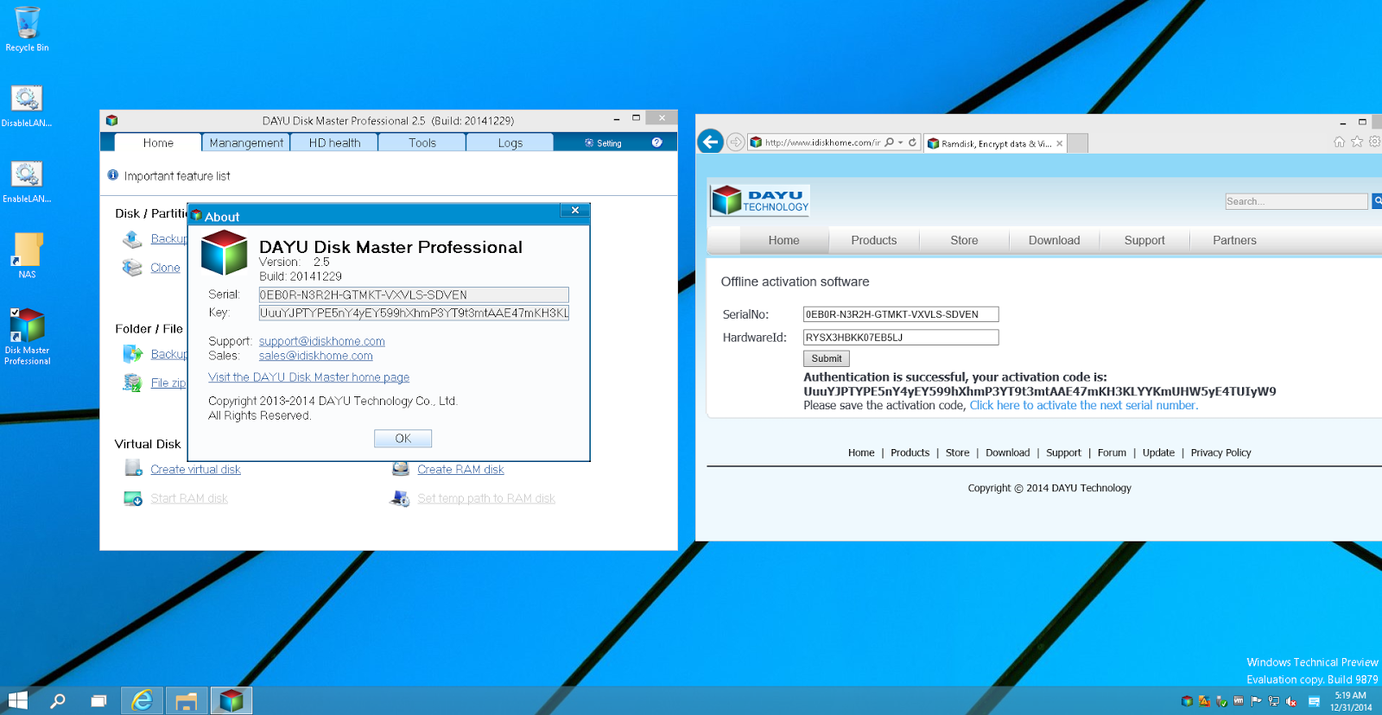
Task: Select the EnableLAN desktop shortcut
Action: 27,181
